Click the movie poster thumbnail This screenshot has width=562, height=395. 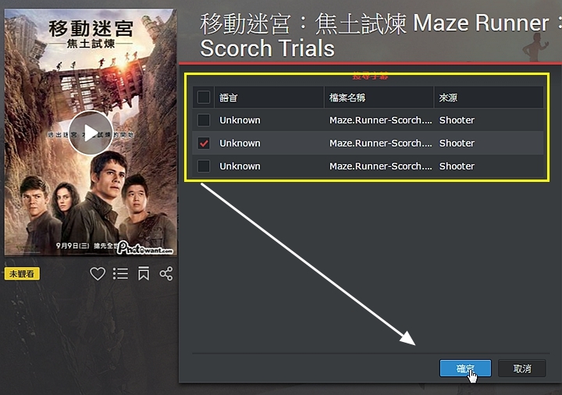(91, 132)
